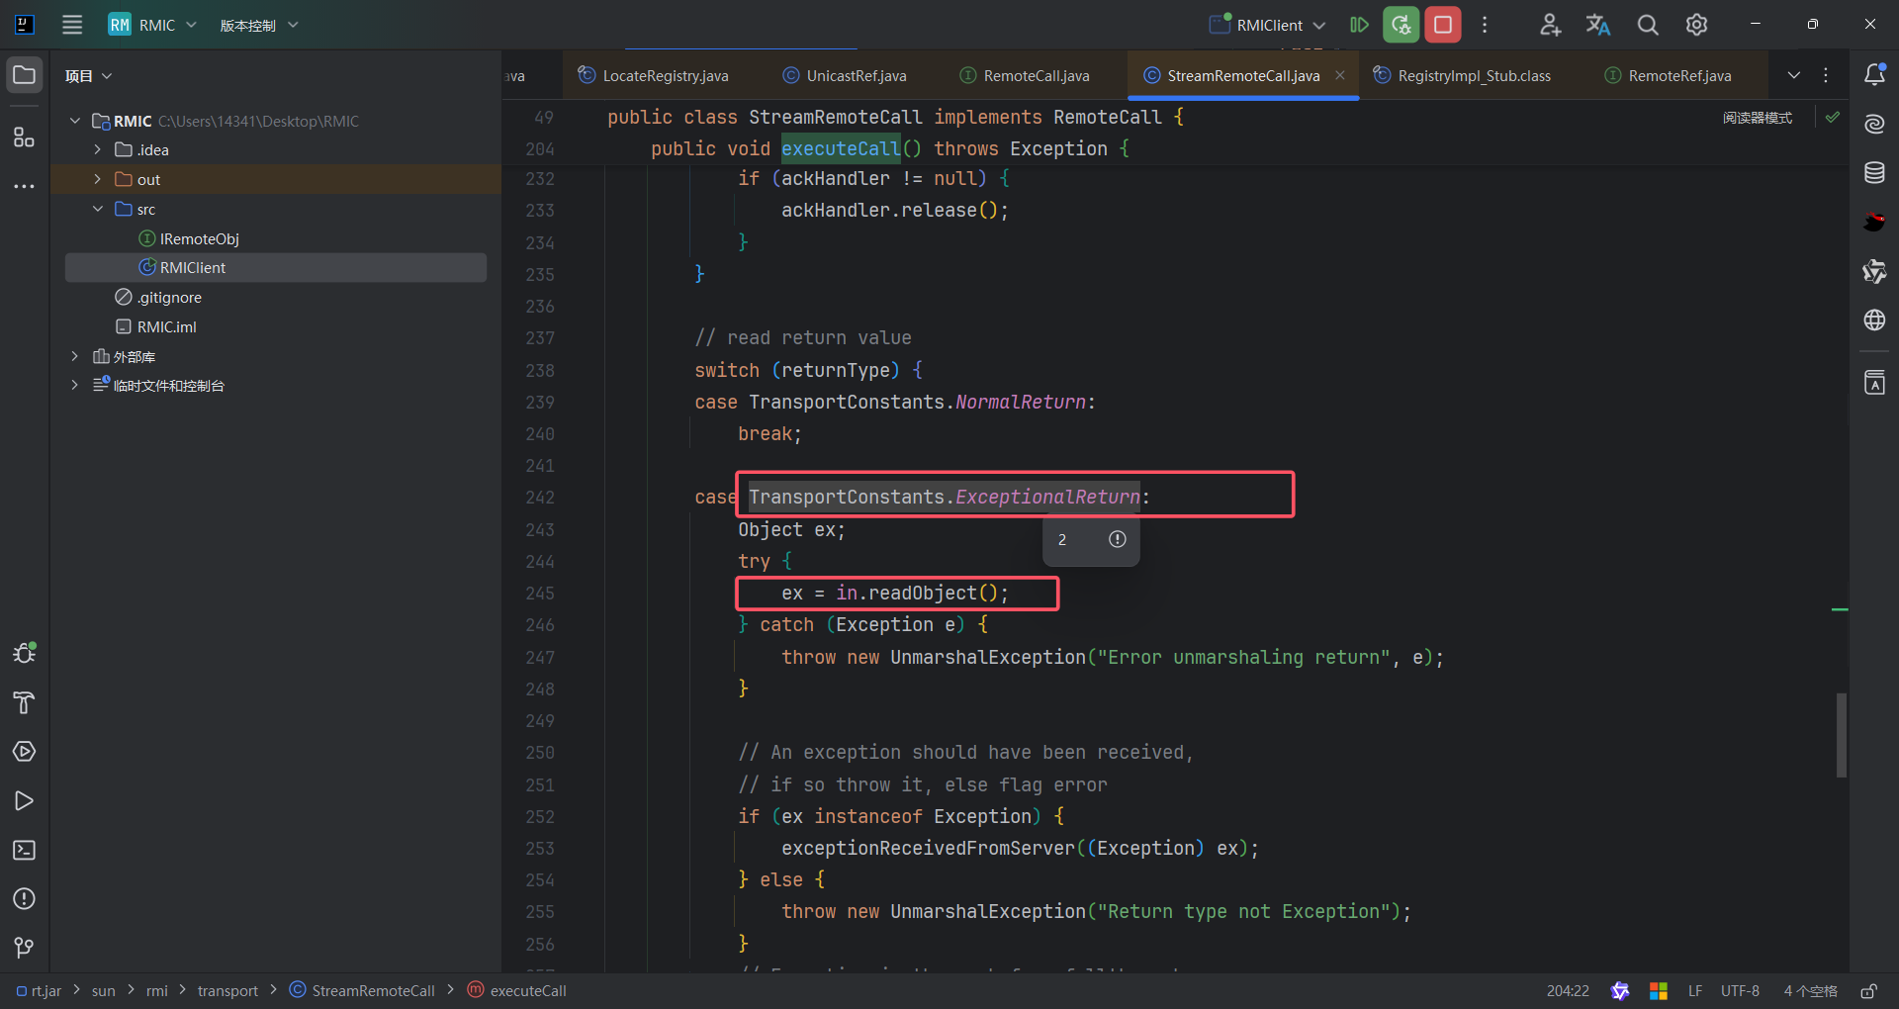Expand External Libraries node
Image resolution: width=1899 pixels, height=1009 pixels.
74,356
